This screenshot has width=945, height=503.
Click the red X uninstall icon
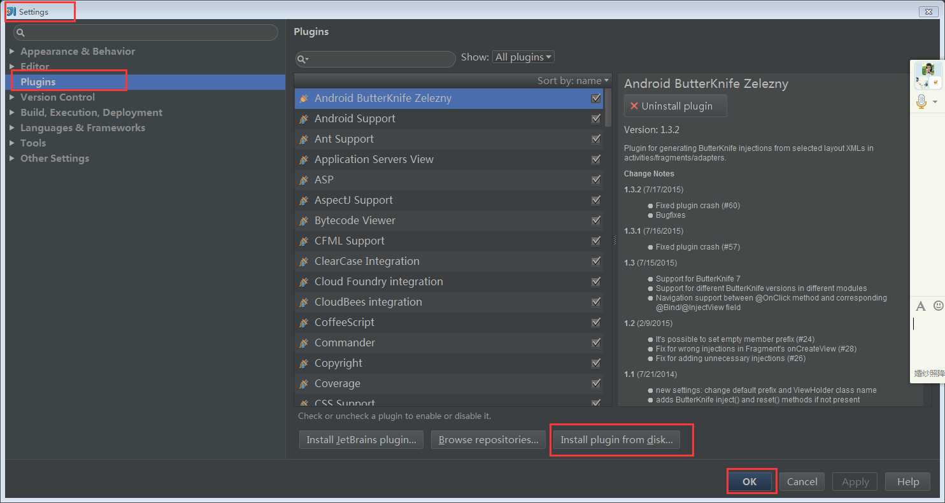pos(634,106)
